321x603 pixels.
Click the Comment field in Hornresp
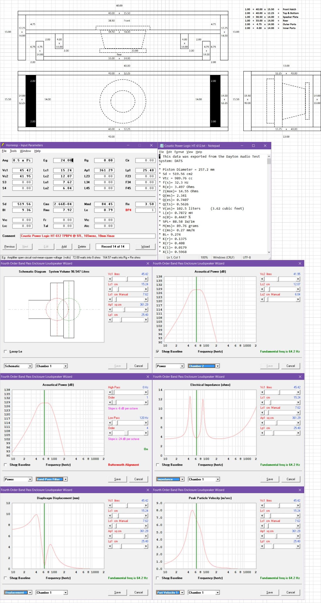(x=88, y=236)
